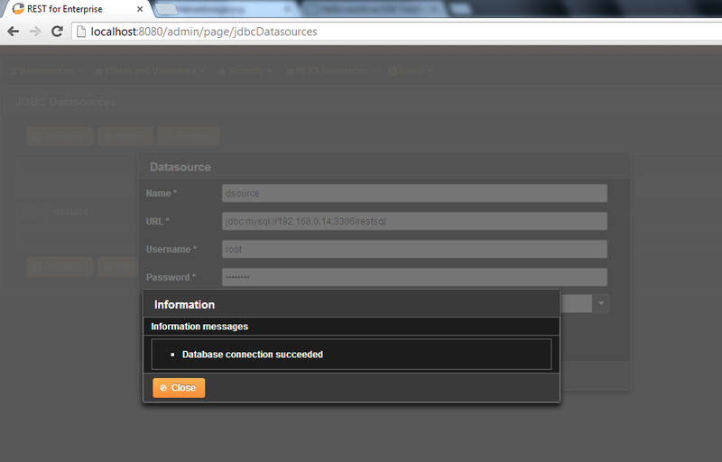722x462 pixels.
Task: Close the Information dialog
Action: click(x=179, y=388)
